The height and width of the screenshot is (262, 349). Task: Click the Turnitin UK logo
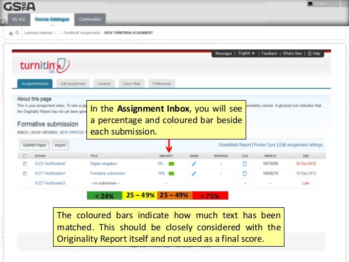45,66
